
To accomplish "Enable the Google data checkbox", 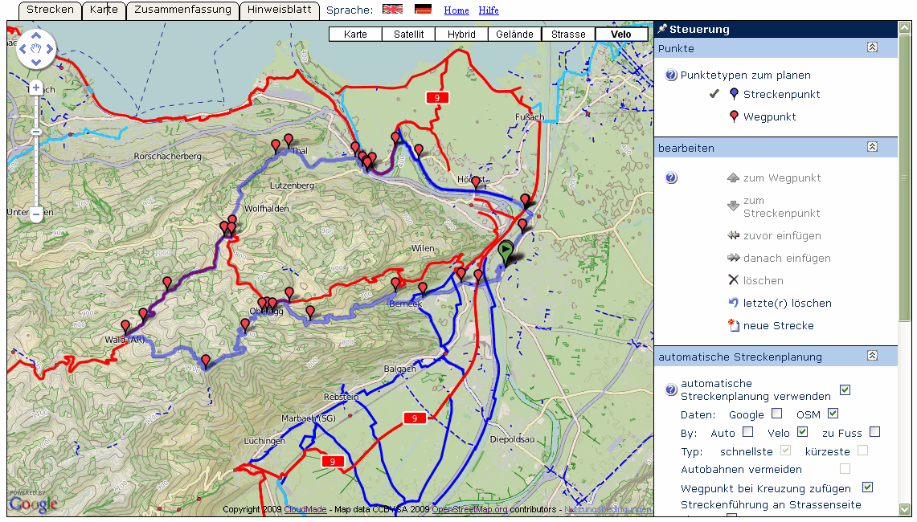I will (776, 414).
